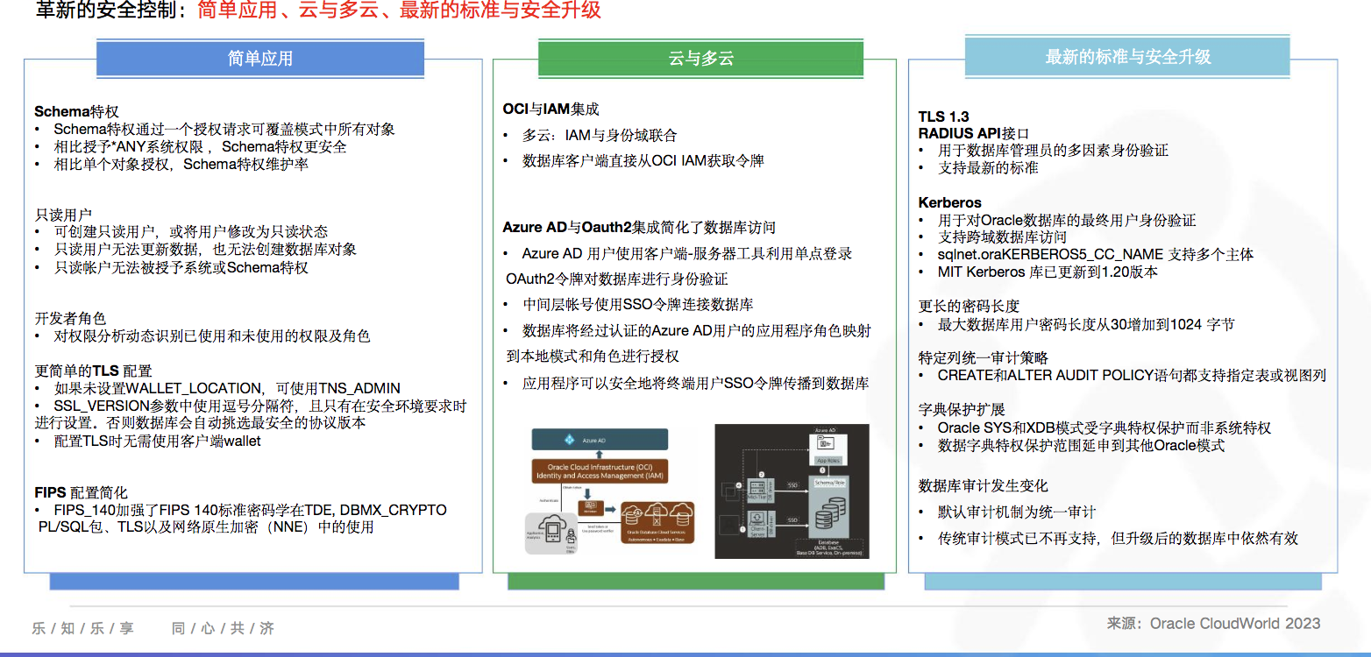
Task: Click bullet "MIT Kerberos 库已更新到1.20版本"
Action: point(1048,272)
